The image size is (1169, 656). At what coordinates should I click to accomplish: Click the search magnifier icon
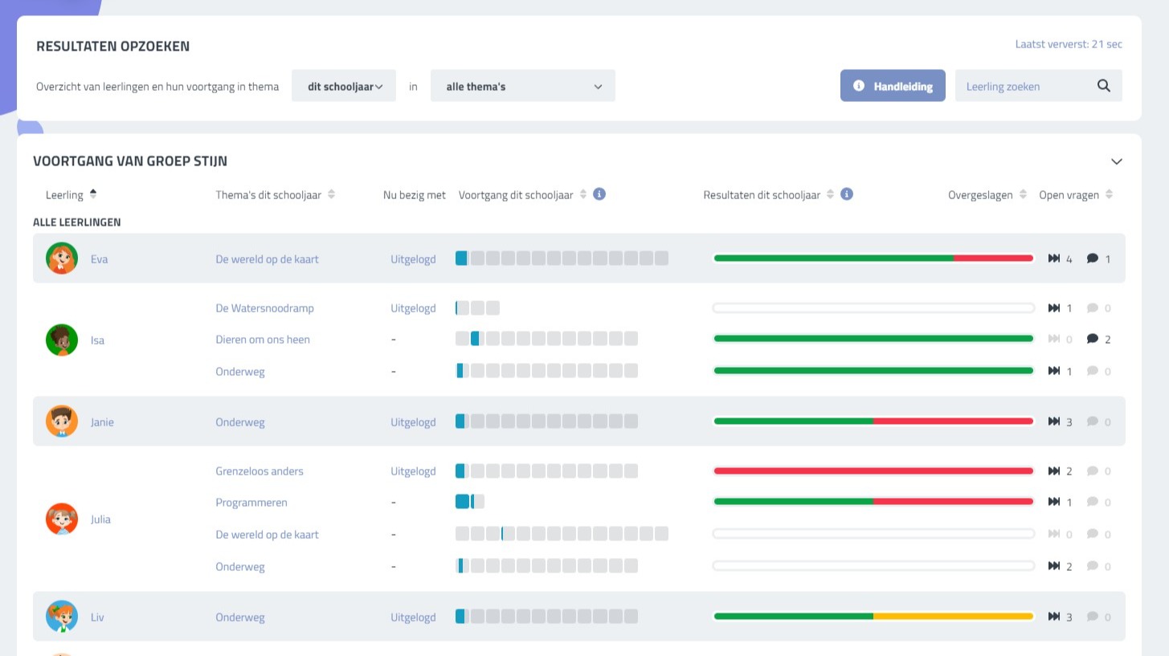(1103, 86)
